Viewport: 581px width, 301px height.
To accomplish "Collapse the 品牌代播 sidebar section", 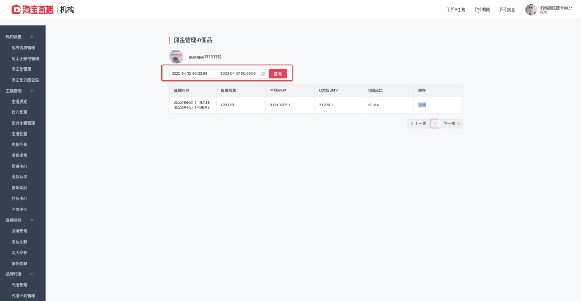I will tap(32, 274).
